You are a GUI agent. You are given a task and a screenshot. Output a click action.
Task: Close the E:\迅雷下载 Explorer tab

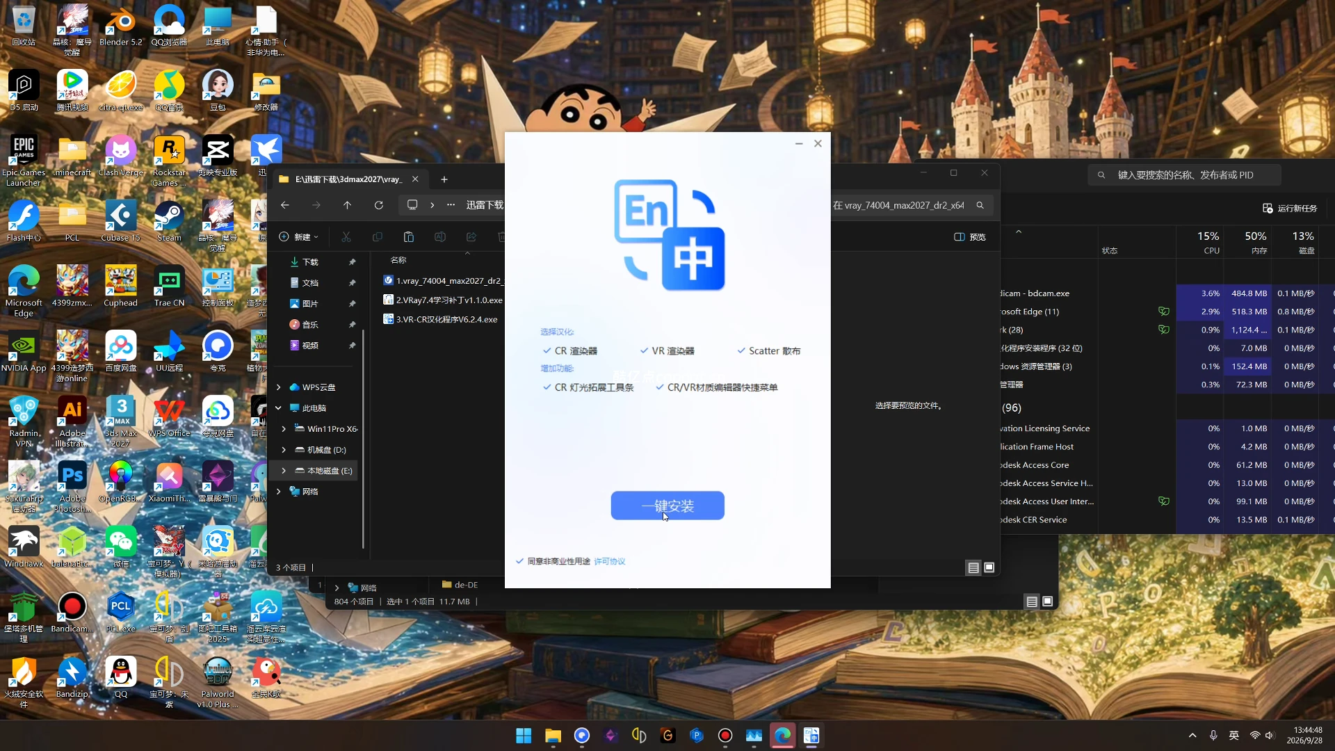(415, 179)
